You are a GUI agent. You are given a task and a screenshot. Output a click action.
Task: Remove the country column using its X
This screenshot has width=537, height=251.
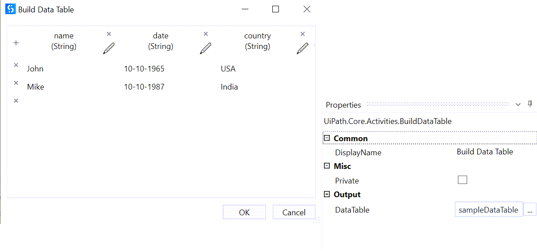303,34
